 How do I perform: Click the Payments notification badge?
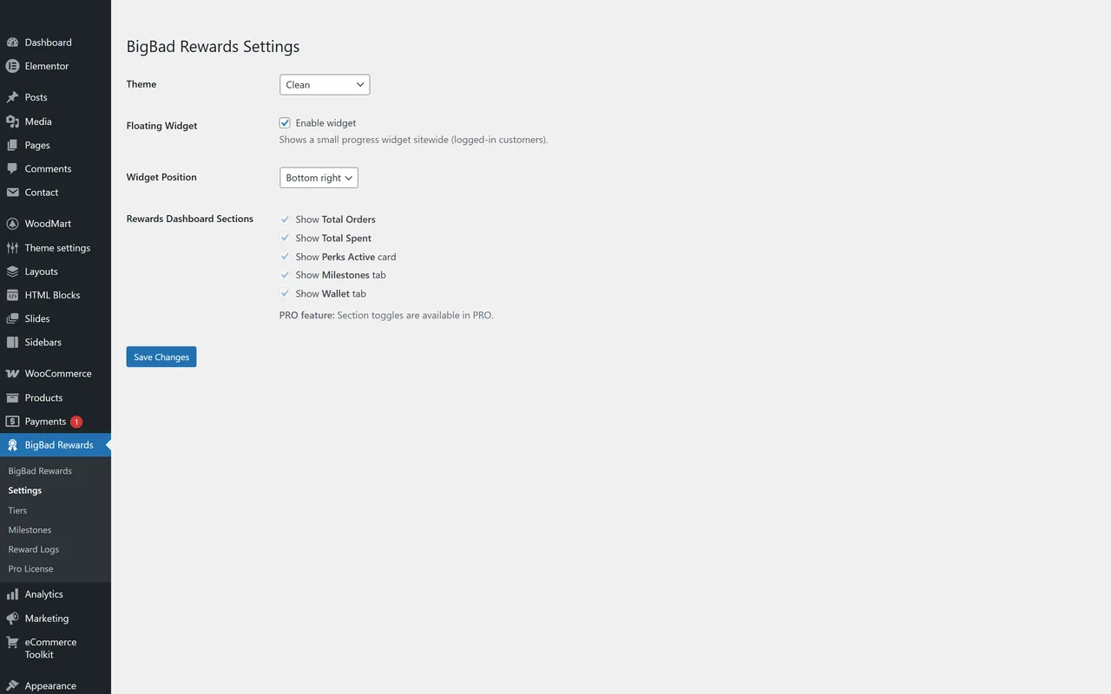pos(76,422)
